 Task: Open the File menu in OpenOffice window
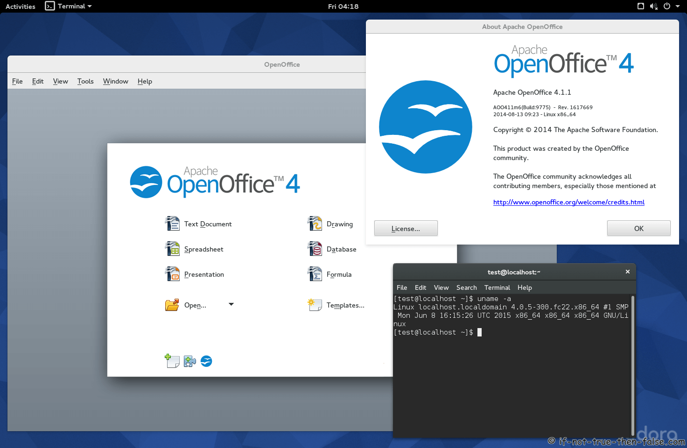tap(17, 81)
